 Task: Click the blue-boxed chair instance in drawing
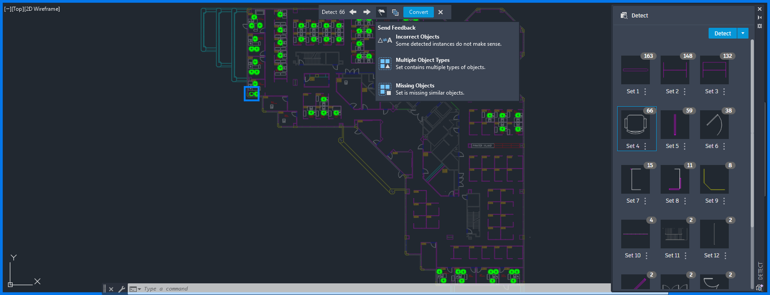coord(251,94)
